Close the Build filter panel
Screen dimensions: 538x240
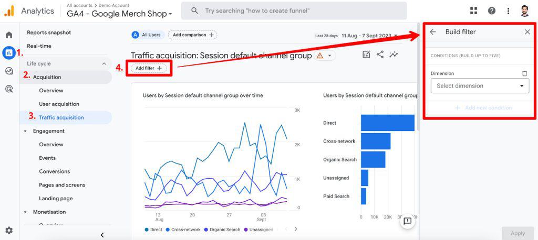tap(527, 32)
